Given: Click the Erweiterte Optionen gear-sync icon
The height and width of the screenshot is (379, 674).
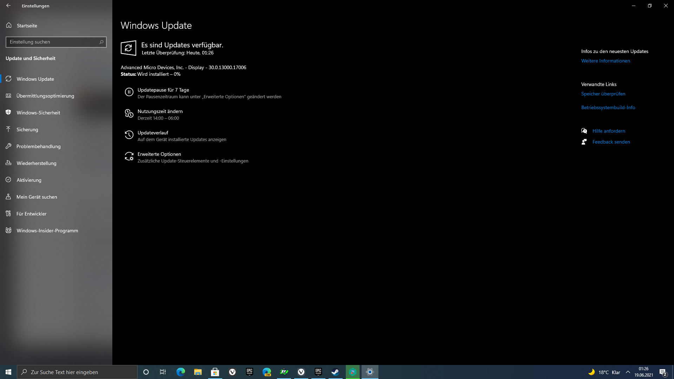Looking at the screenshot, I should [x=129, y=157].
